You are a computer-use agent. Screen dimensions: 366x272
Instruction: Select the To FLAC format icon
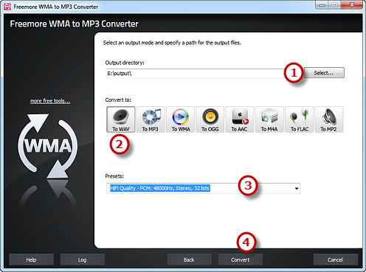(x=299, y=119)
